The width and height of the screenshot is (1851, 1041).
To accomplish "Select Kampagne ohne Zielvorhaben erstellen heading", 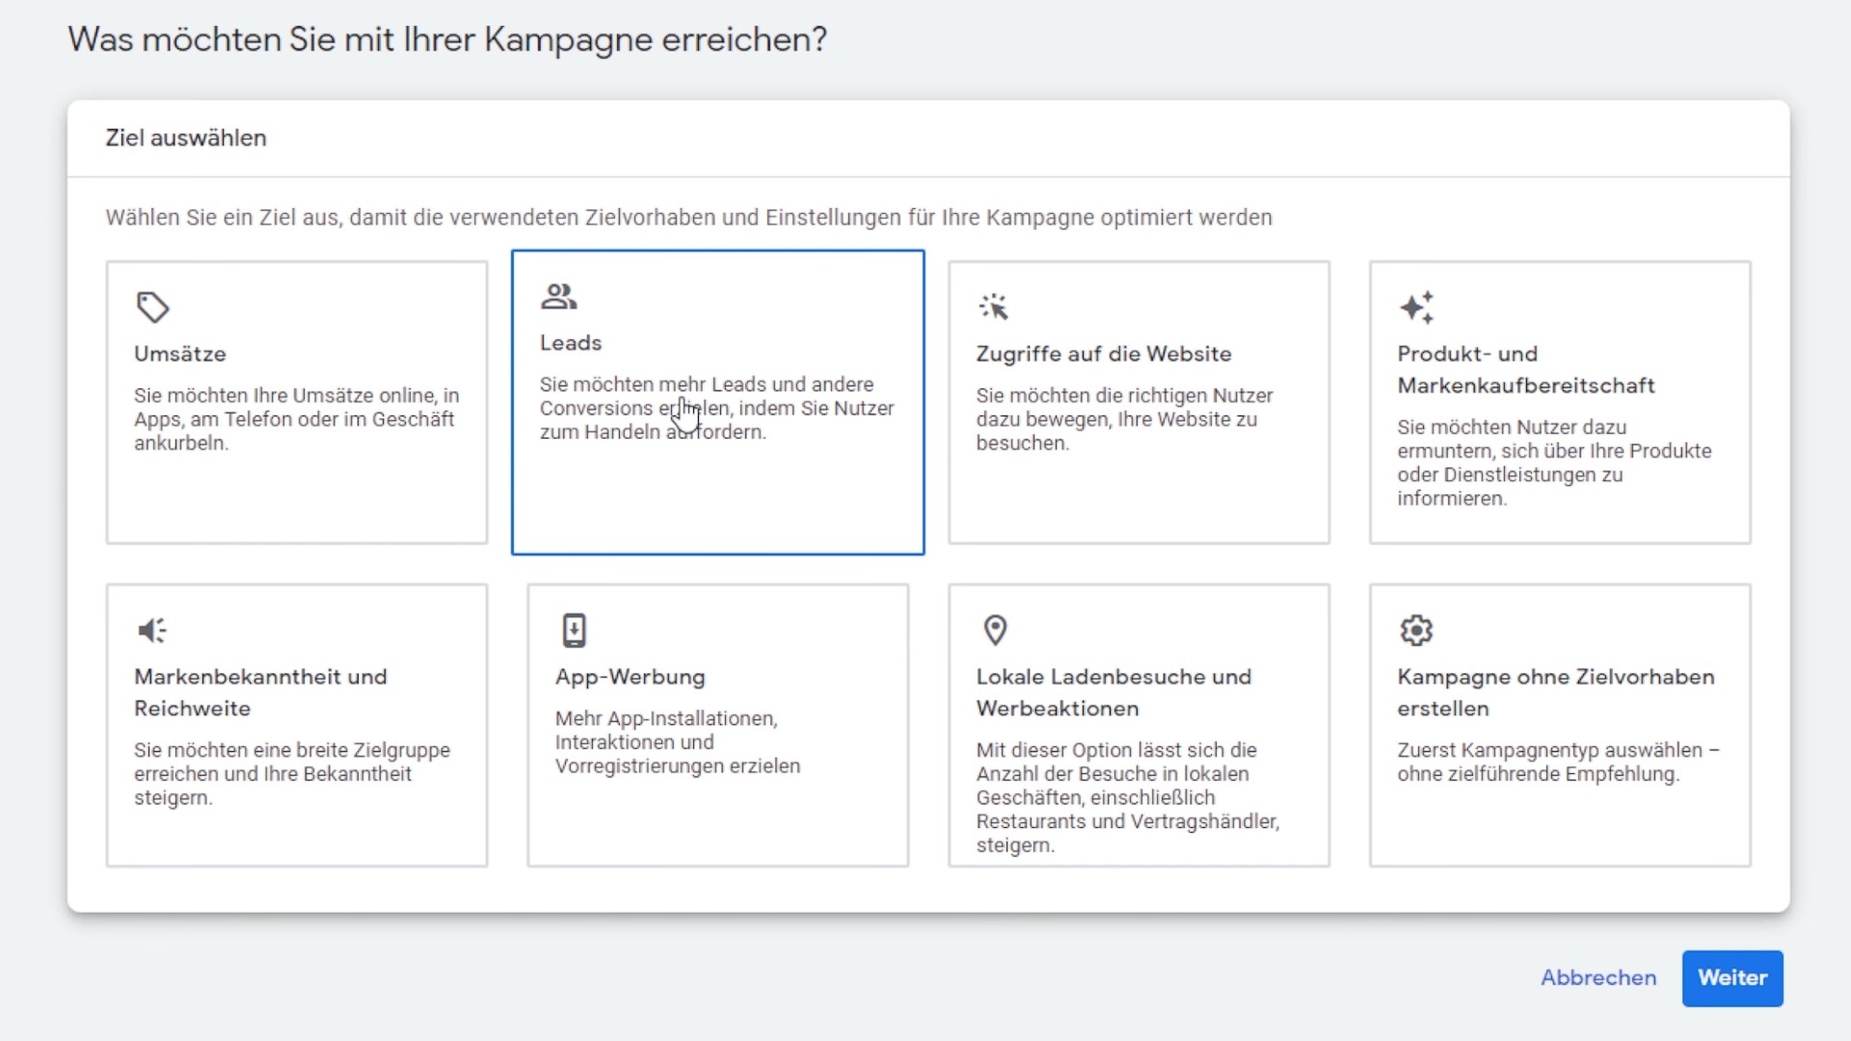I will [x=1556, y=693].
